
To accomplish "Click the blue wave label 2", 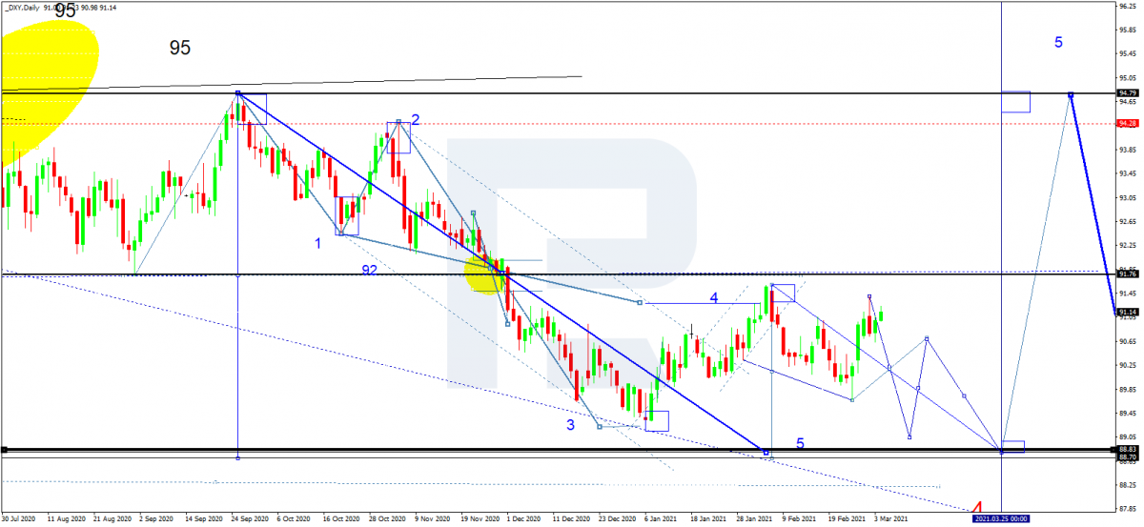I will tap(416, 119).
